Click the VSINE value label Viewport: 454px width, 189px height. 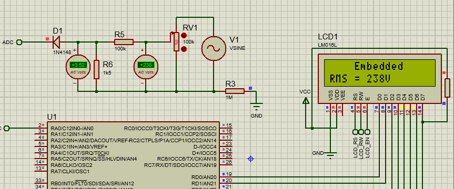point(237,48)
